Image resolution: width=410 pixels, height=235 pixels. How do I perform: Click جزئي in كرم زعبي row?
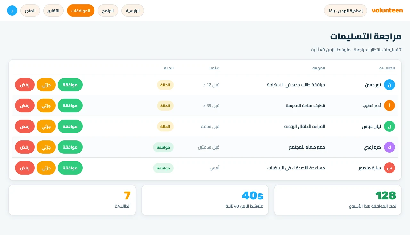[46, 147]
